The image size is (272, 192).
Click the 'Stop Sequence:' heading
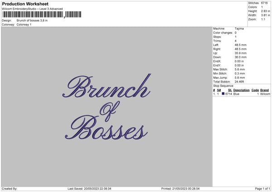coord(223,86)
